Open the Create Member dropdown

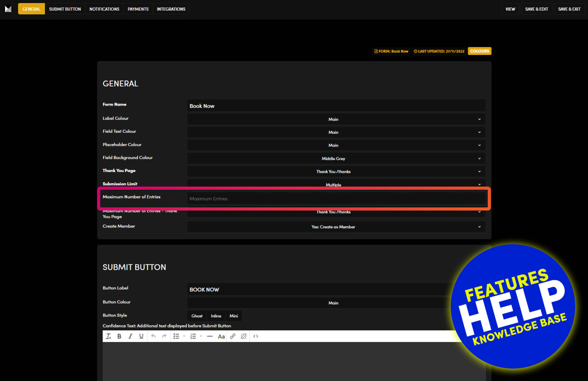(x=336, y=227)
